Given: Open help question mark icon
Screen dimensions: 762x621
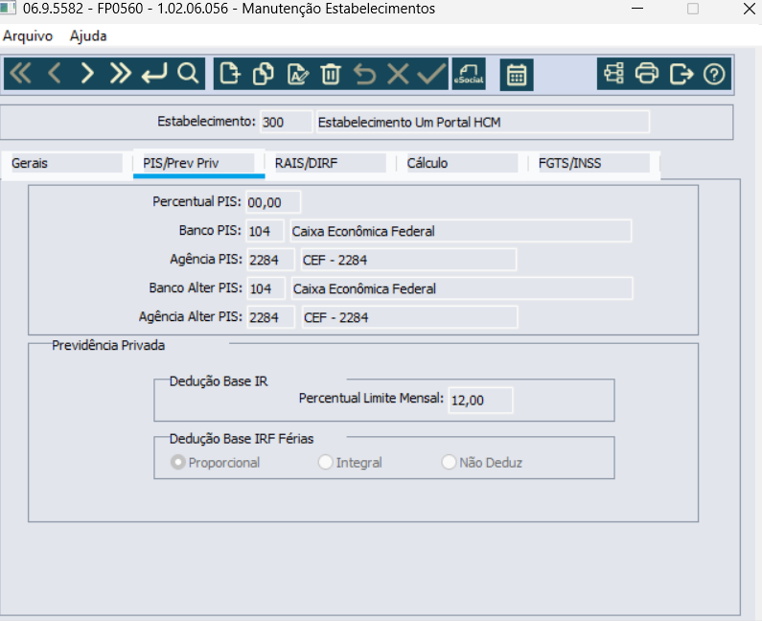Looking at the screenshot, I should pyautogui.click(x=714, y=74).
